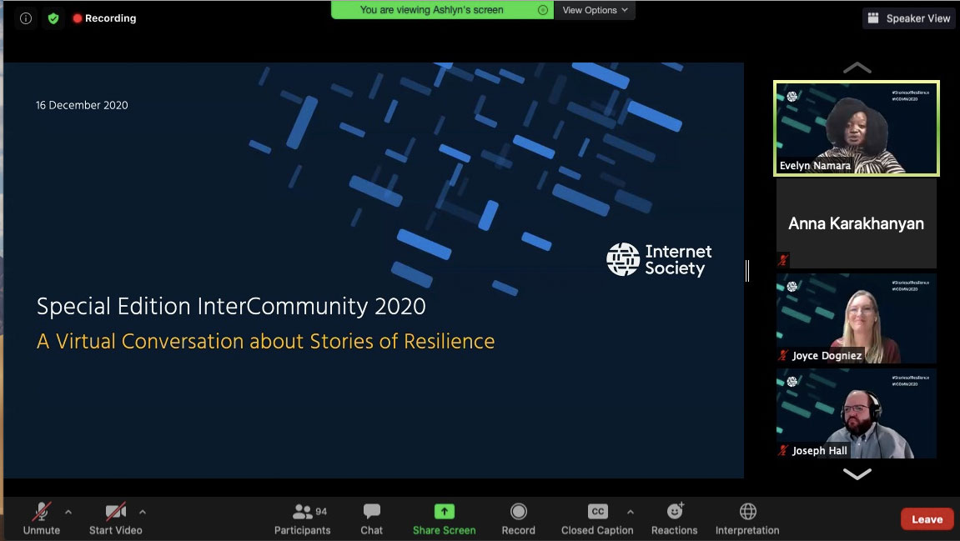Viewport: 960px width, 541px height.
Task: Click the muted mic icon beside Joseph Hall
Action: (x=783, y=450)
